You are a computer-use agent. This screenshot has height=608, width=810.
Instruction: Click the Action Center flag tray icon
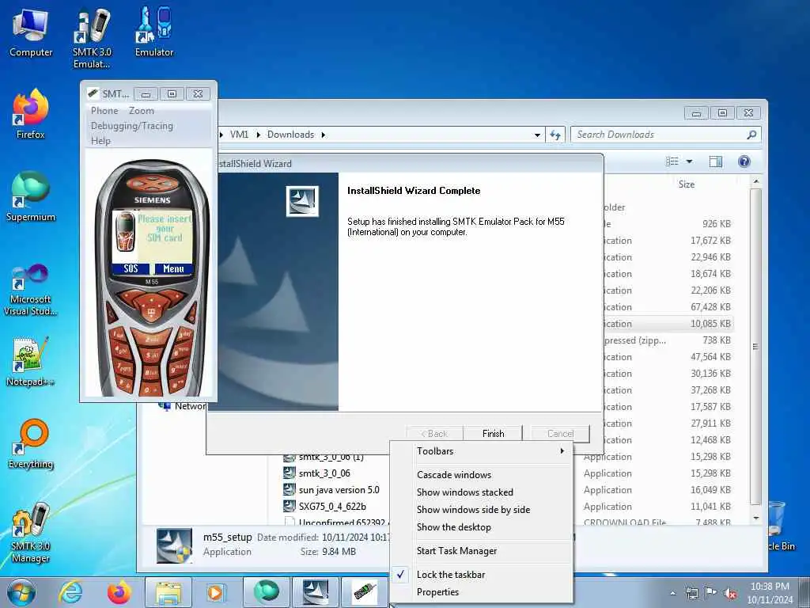[711, 593]
